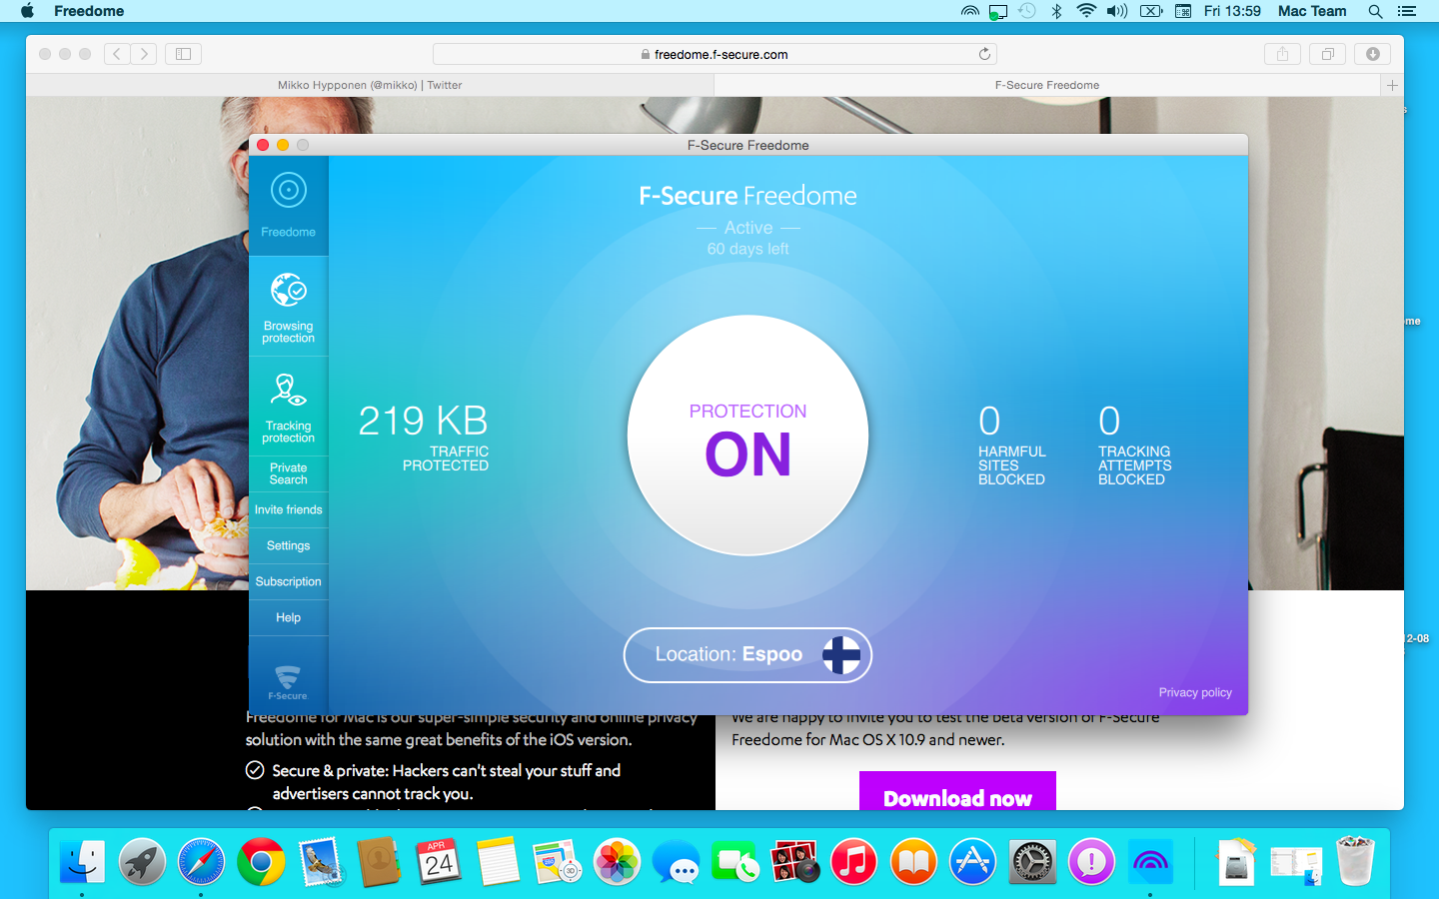
Task: Click the F-Secure logo in the sidebar
Action: (288, 682)
